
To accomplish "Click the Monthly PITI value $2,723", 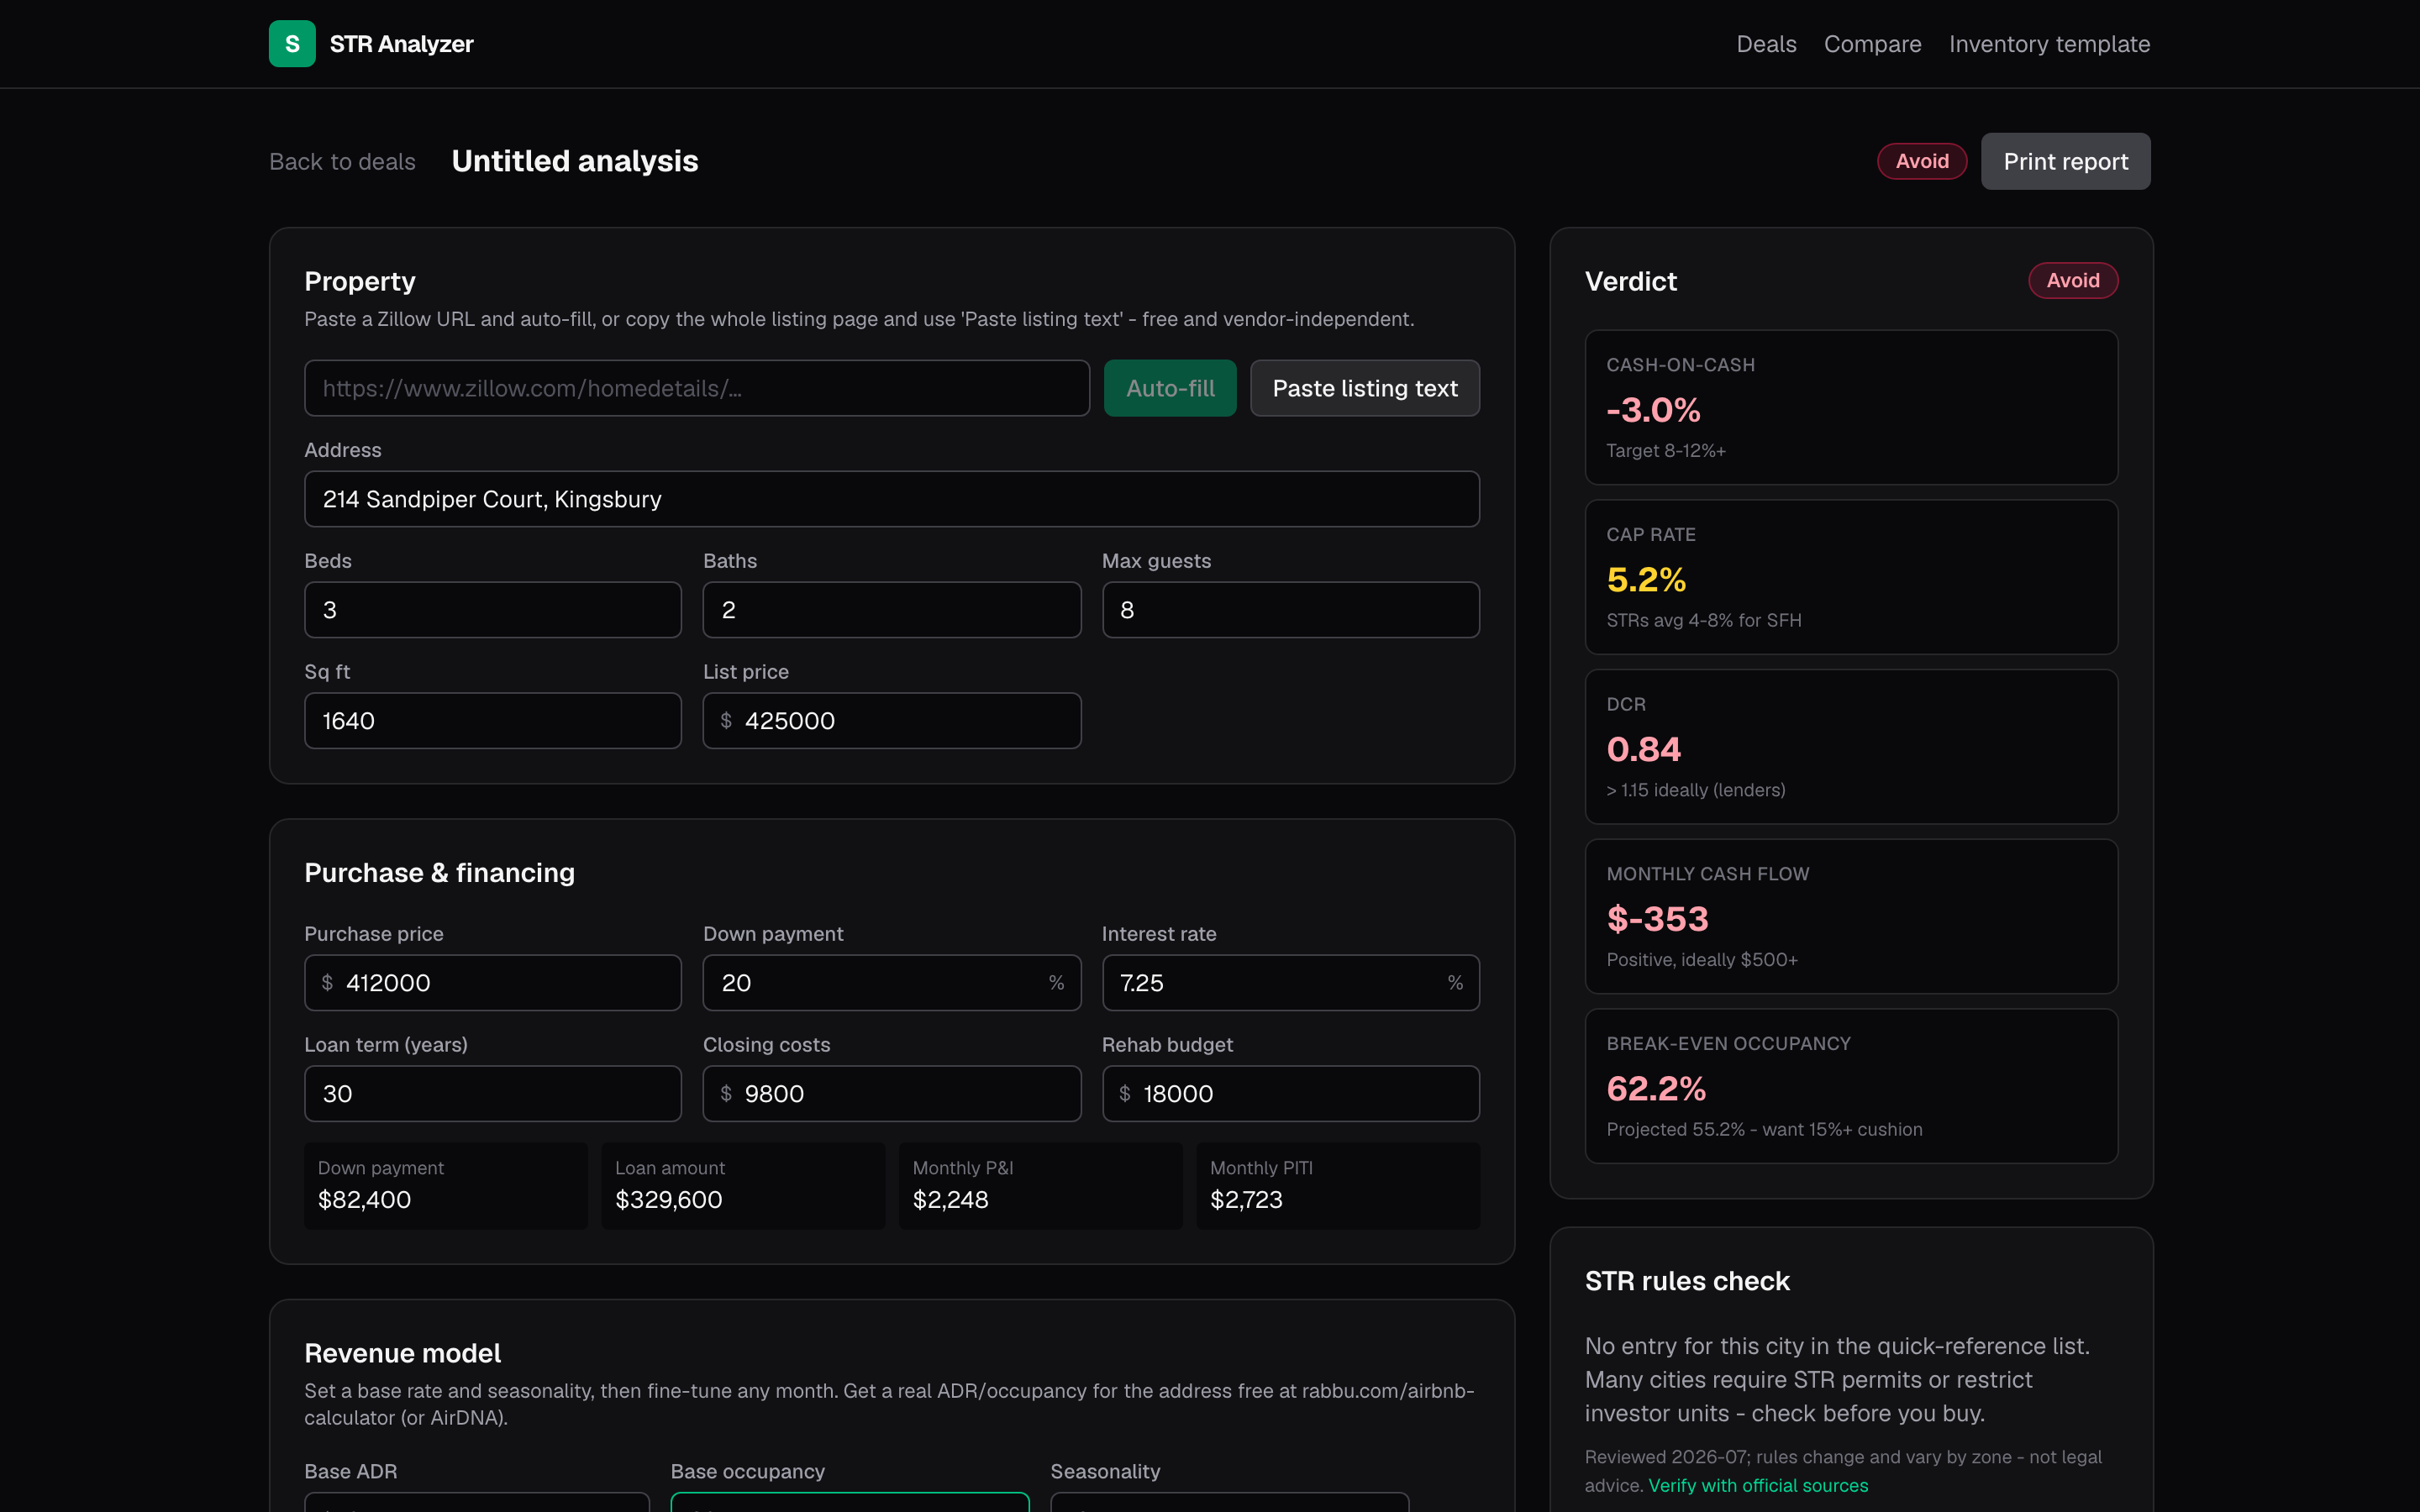I will coord(1246,1199).
